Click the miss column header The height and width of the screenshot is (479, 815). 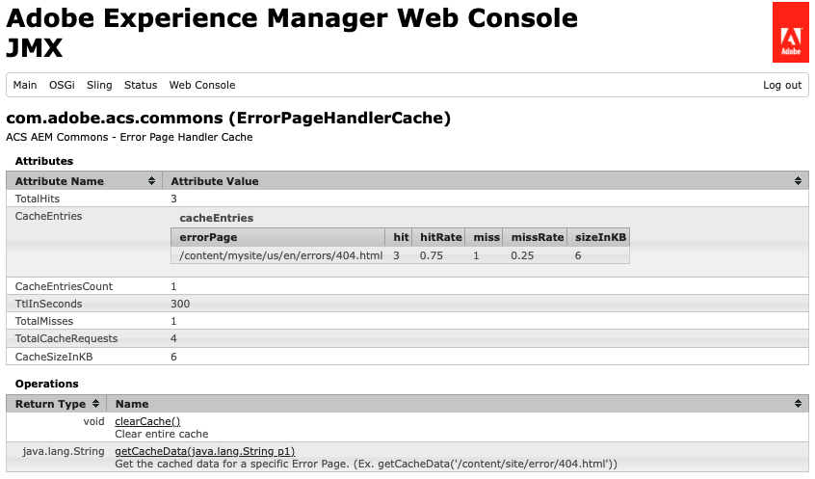(484, 237)
